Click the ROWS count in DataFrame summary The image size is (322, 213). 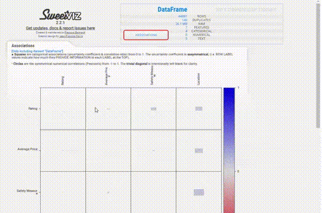tap(183, 16)
